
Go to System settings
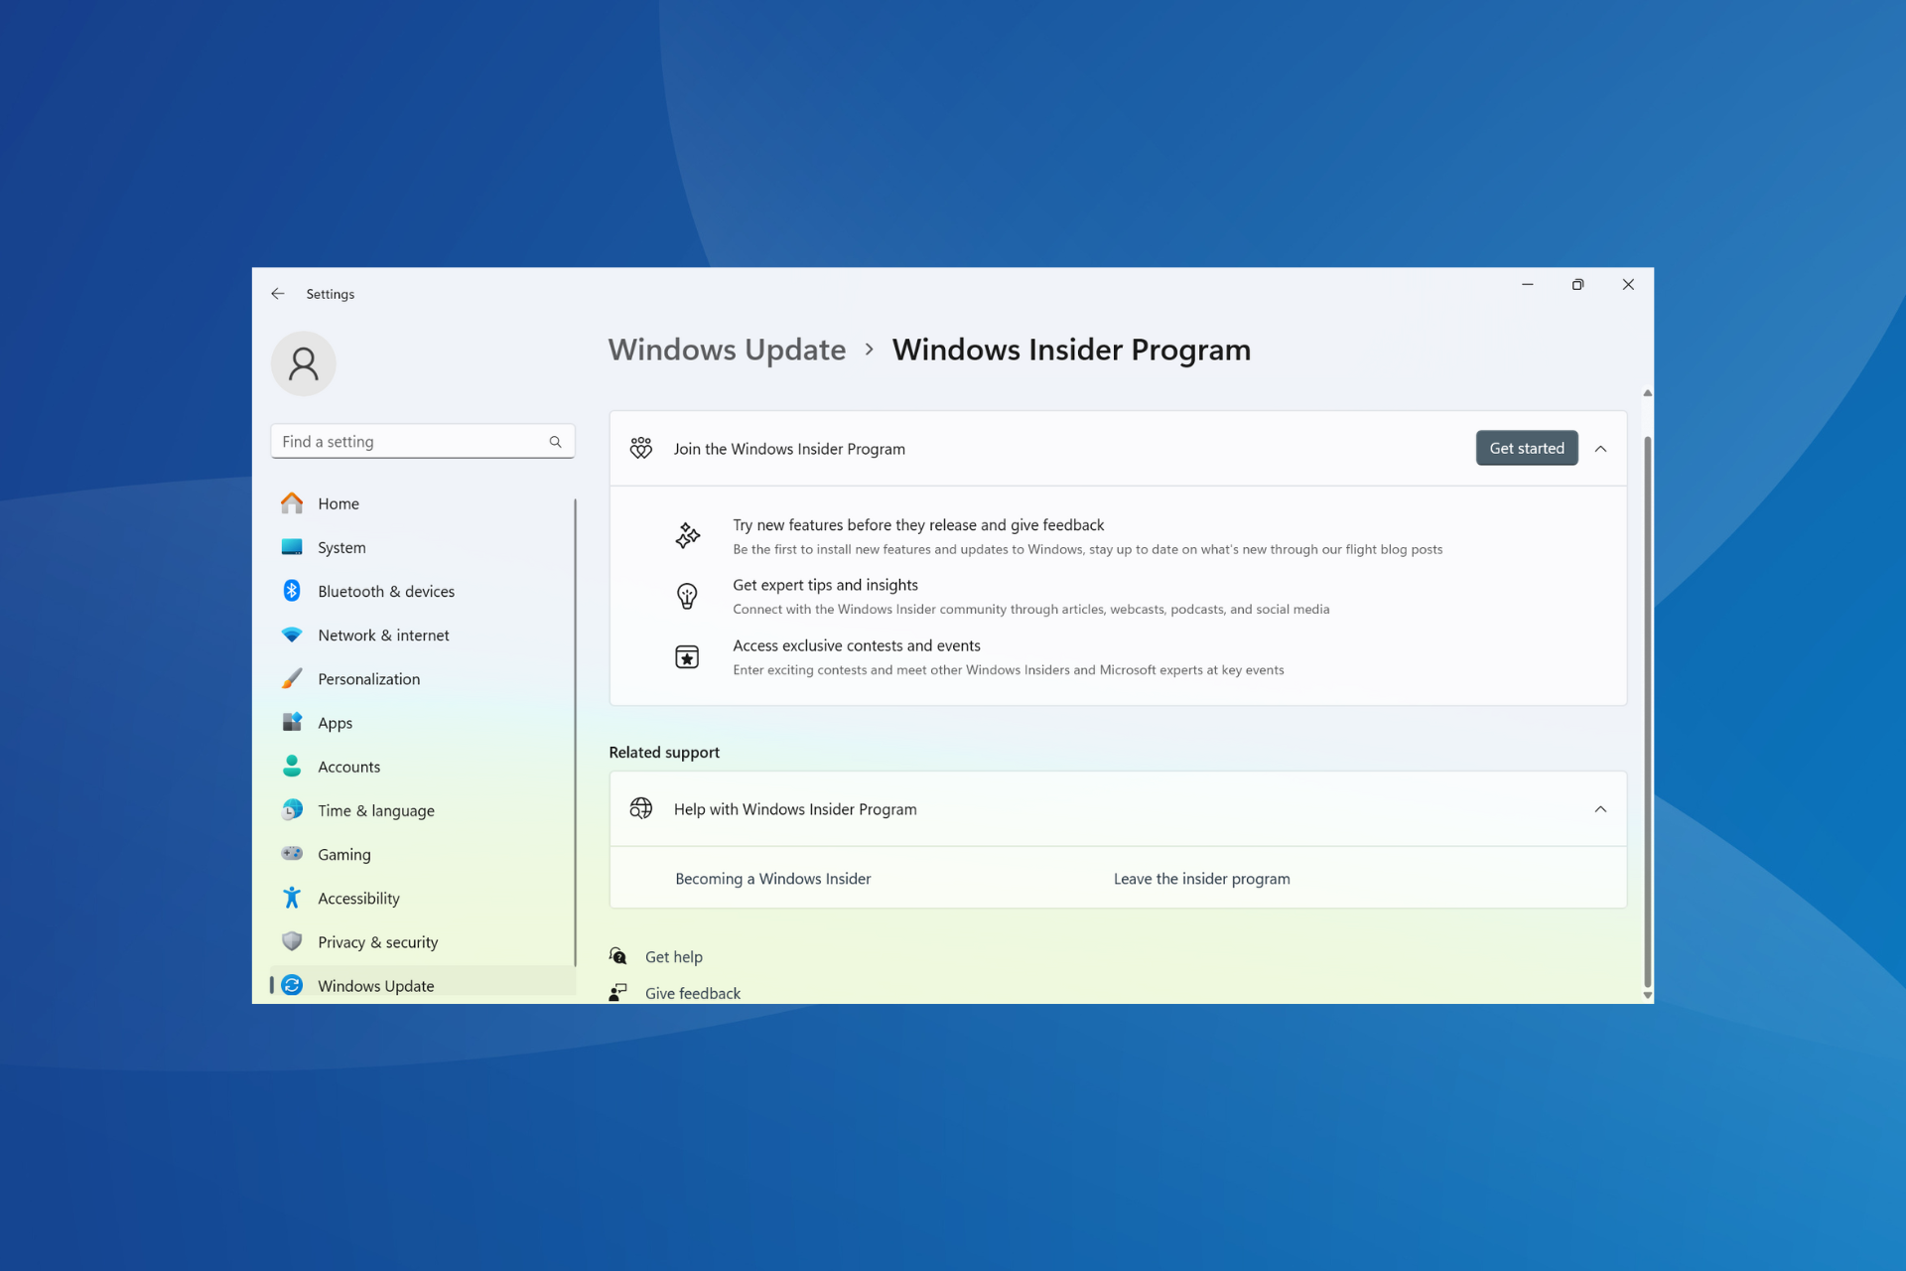coord(422,547)
